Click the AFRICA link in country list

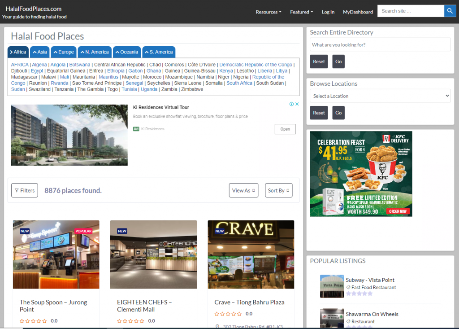[20, 65]
